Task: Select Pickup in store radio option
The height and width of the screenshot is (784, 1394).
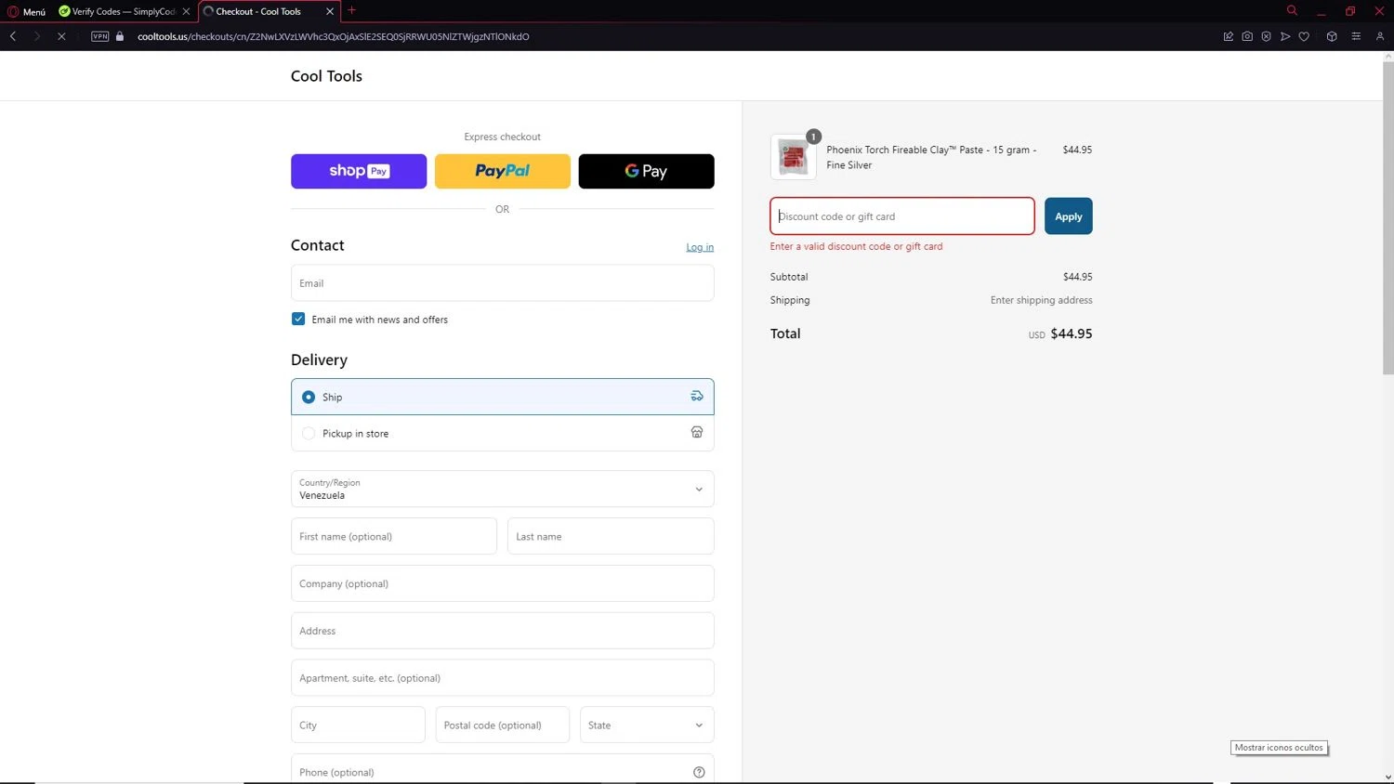Action: [x=309, y=433]
